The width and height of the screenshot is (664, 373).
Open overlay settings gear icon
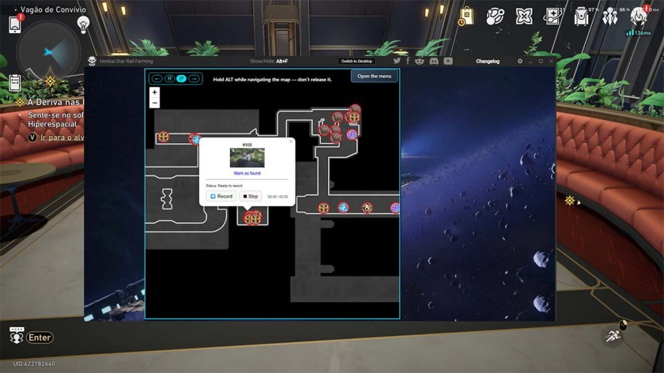pos(520,62)
